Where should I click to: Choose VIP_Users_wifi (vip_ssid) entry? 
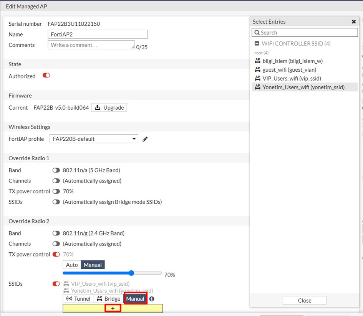coord(292,79)
